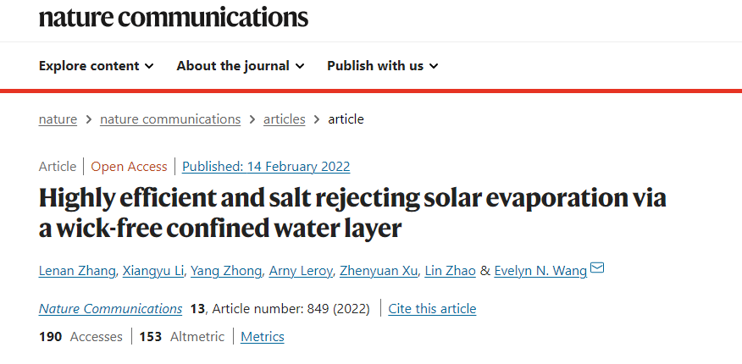Image resolution: width=742 pixels, height=364 pixels.
Task: Navigate to the articles breadcrumb
Action: pyautogui.click(x=284, y=119)
